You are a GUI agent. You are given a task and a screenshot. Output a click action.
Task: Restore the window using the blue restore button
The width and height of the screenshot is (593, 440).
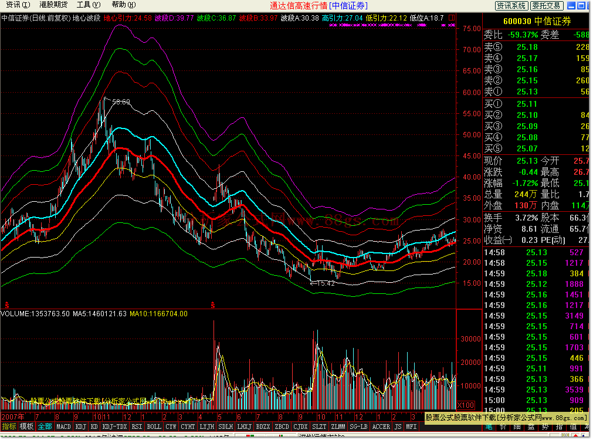[x=581, y=5]
